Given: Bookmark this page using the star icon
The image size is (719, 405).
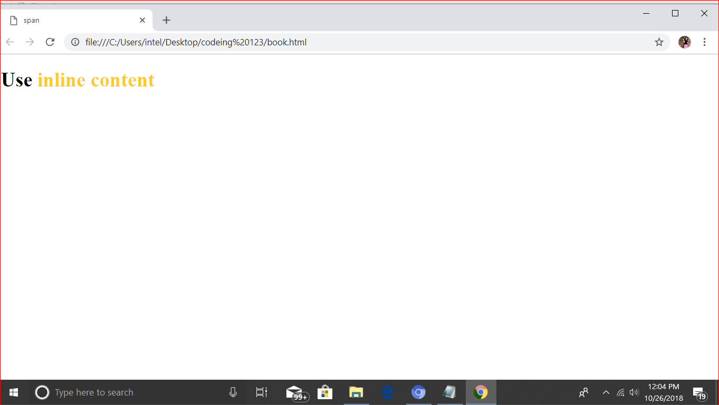Looking at the screenshot, I should (658, 42).
